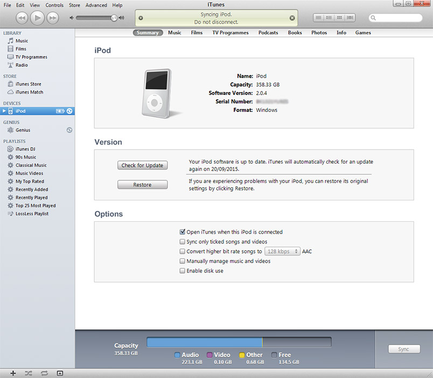Screen dimensions: 433x378
Task: Toggle shuffle at the bottom bar
Action: [29, 373]
